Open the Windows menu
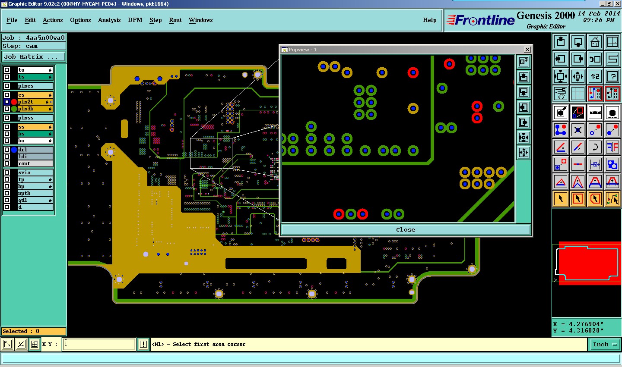 201,20
